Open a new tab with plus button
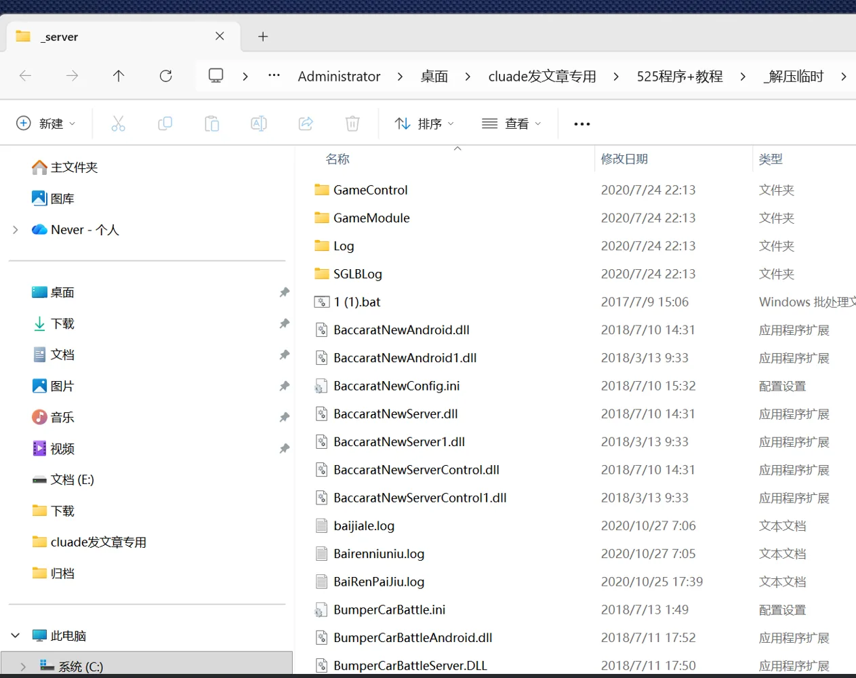The width and height of the screenshot is (856, 678). (263, 37)
